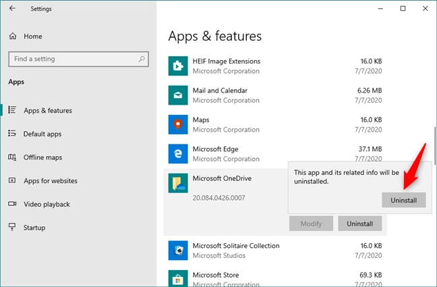This screenshot has width=437, height=287.
Task: Maximize the Settings window
Action: tap(403, 9)
